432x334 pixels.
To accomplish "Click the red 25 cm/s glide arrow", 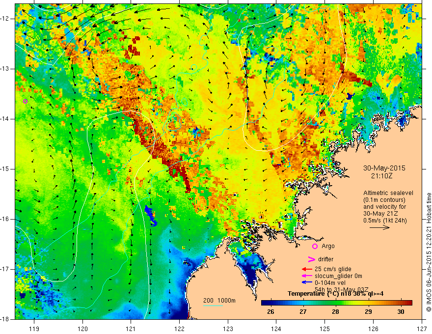I will coord(307,269).
